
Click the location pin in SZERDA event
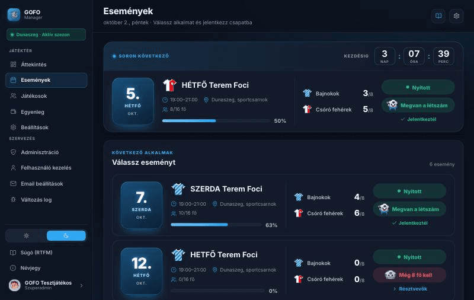[x=214, y=204]
